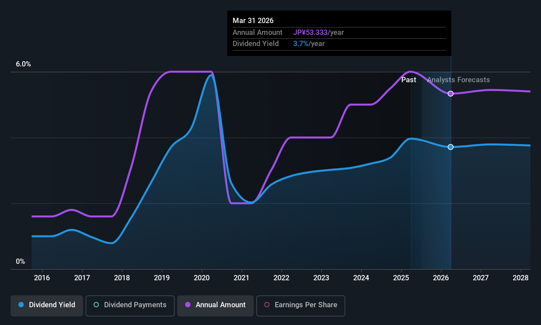
Task: Click the pink Earnings Per Share circle
Action: click(267, 305)
